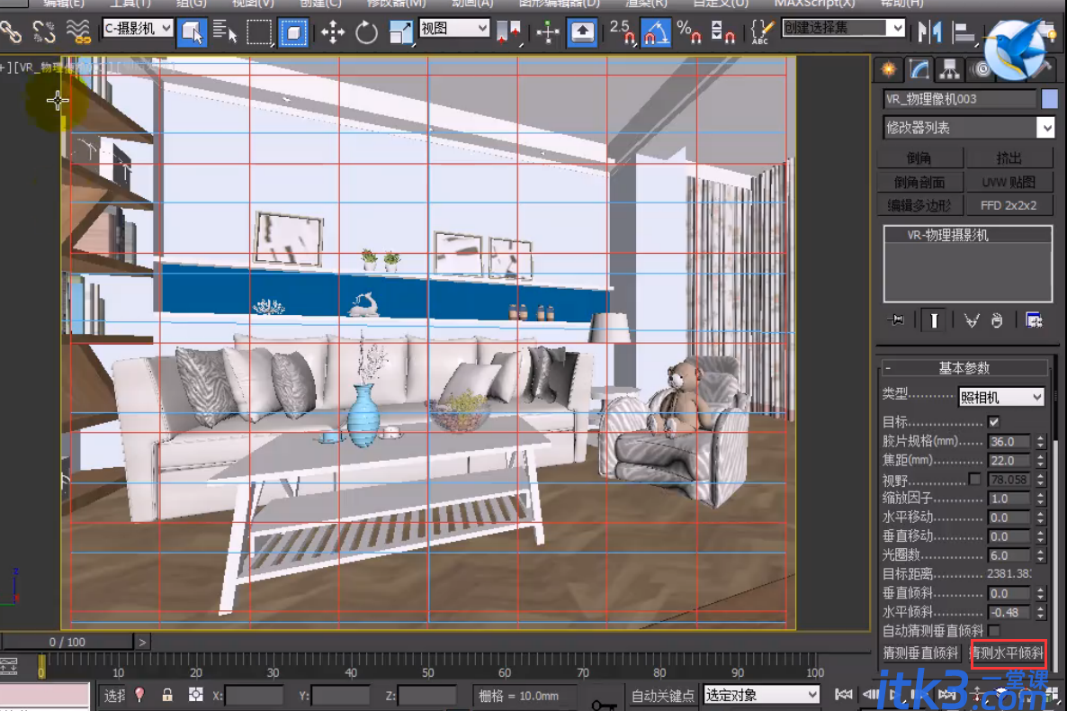Click Remove Modifier trash icon

click(997, 320)
